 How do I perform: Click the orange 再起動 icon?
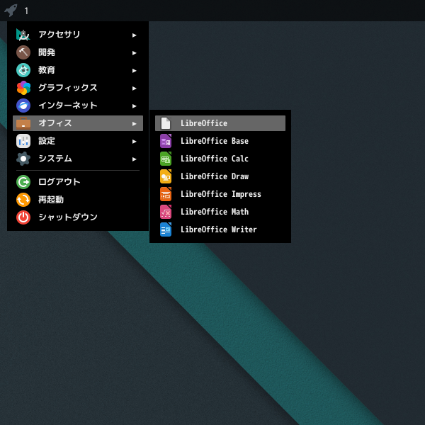[x=23, y=200]
